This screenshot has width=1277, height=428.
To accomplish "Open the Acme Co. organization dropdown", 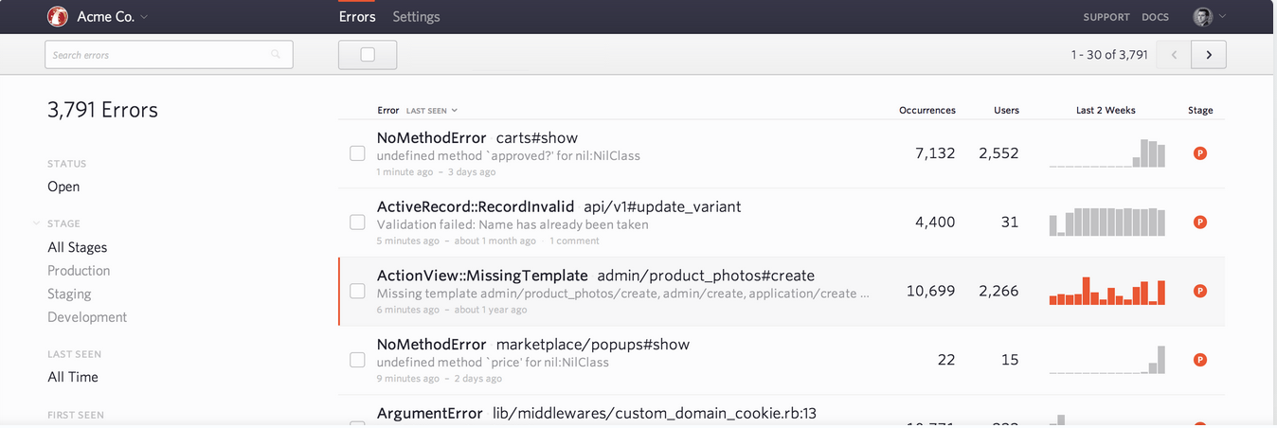I will coord(112,16).
